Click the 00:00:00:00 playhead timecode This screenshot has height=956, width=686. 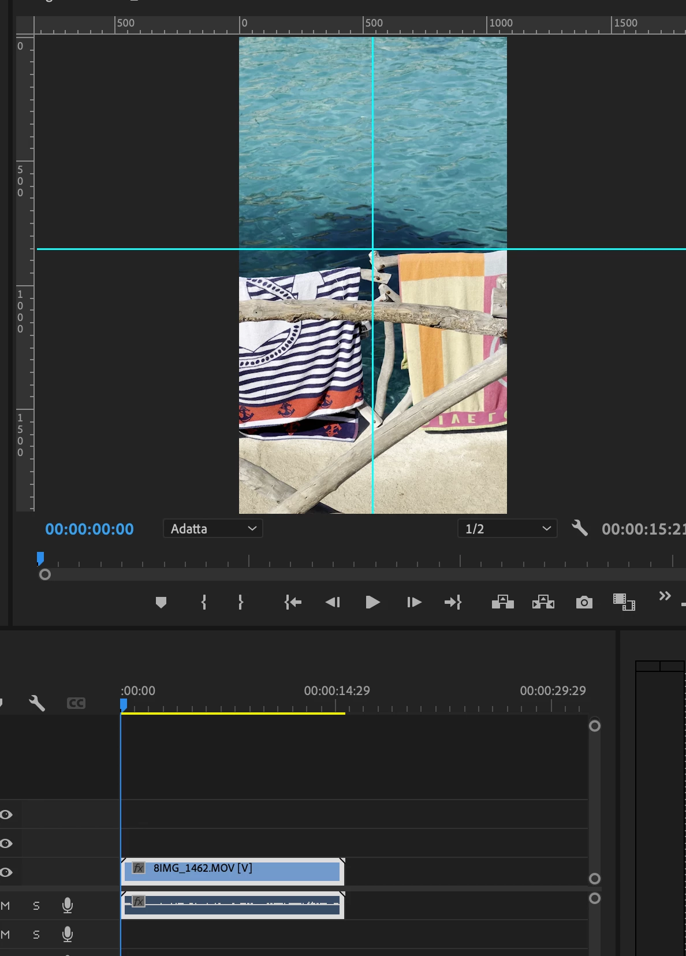(x=90, y=529)
